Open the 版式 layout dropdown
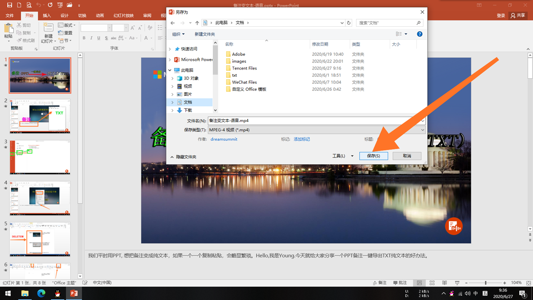The height and width of the screenshot is (300, 533). pos(67,25)
